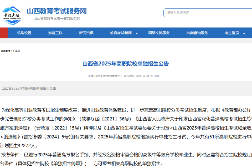Open the 机构设置 menu item
This screenshot has height=168, width=252.
24,33
